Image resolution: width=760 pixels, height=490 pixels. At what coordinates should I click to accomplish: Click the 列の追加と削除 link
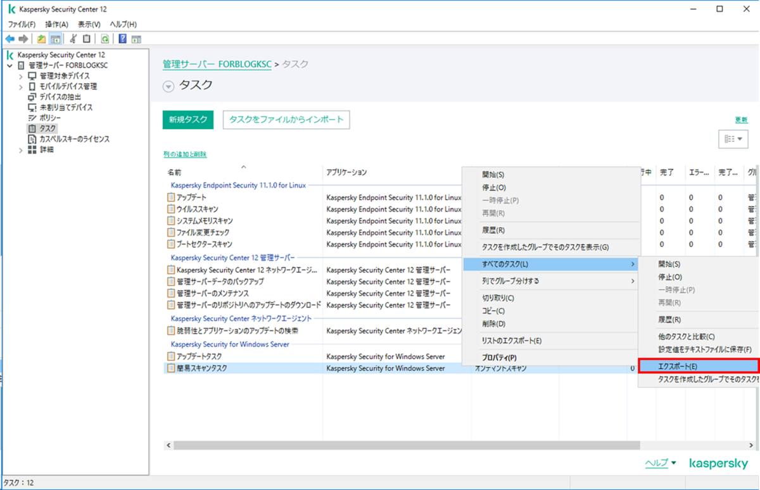point(185,154)
